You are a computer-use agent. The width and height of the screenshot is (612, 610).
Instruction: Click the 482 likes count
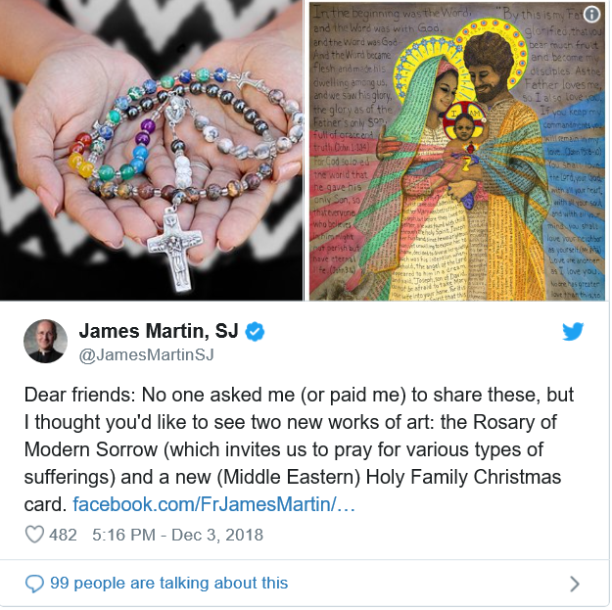click(63, 535)
